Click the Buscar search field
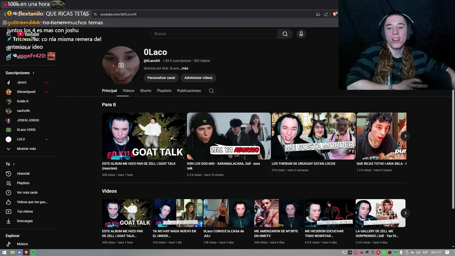 (x=214, y=34)
